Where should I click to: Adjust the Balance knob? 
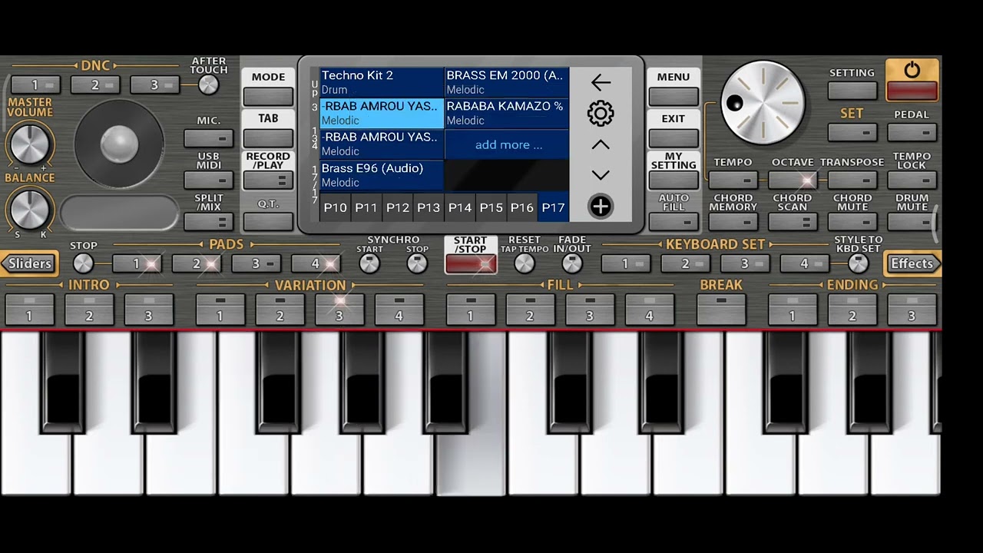tap(30, 209)
